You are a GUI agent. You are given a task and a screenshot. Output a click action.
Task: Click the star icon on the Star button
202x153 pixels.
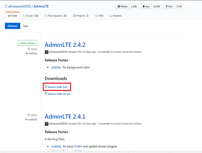[144, 6]
